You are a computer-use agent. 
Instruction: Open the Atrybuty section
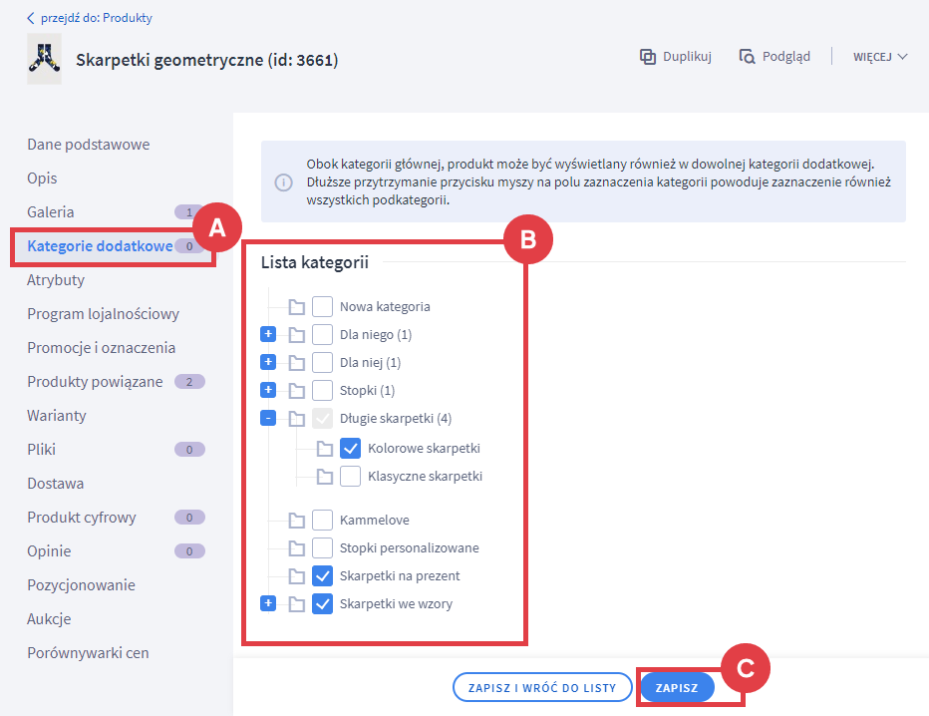(56, 280)
